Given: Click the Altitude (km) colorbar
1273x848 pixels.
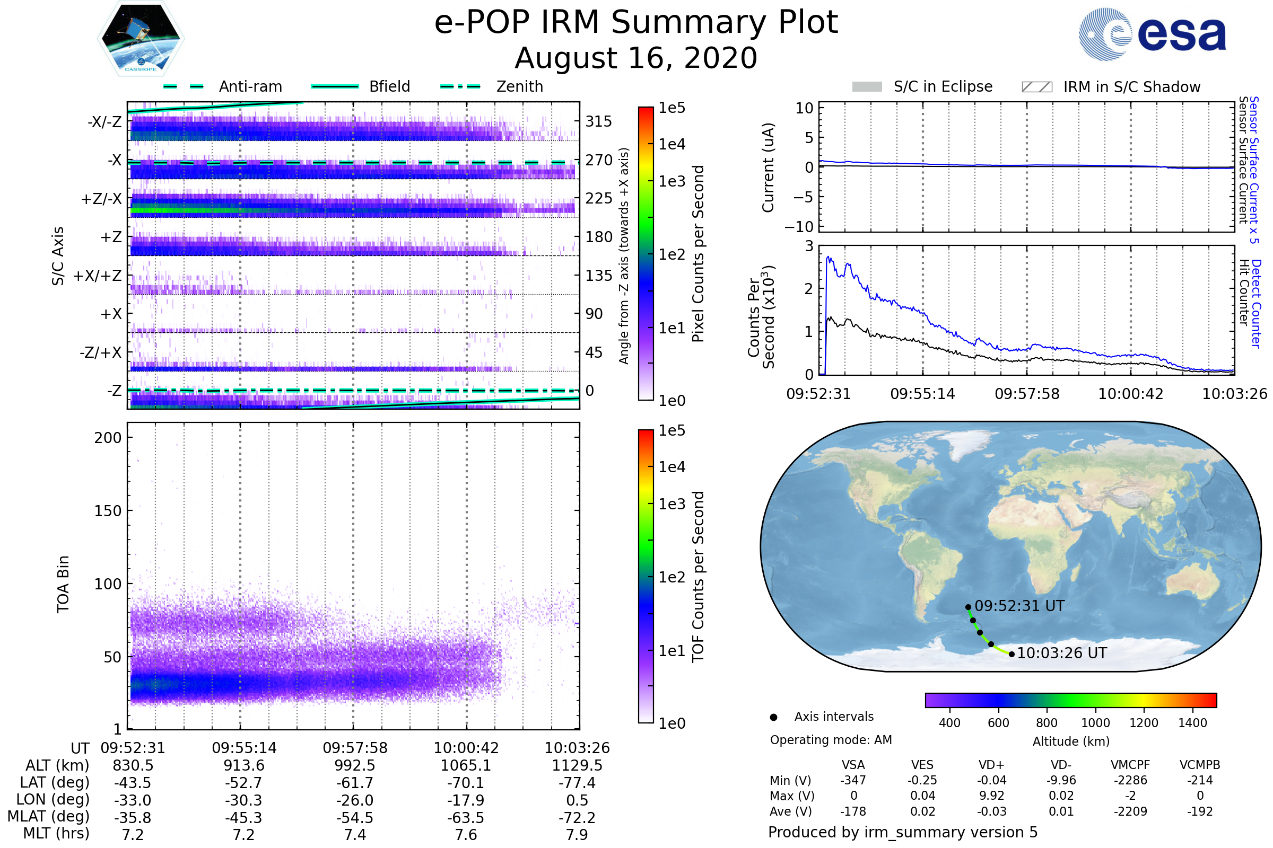Looking at the screenshot, I should 1070,700.
